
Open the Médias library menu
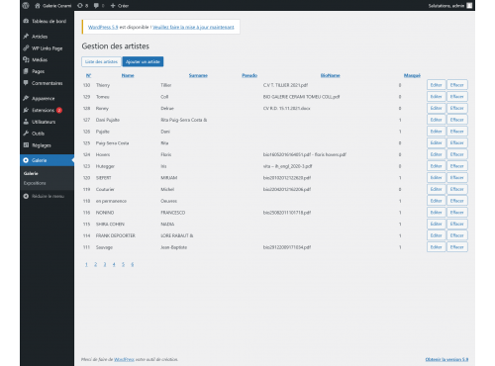click(36, 59)
